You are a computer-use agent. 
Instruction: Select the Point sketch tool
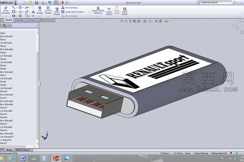[x=33, y=16]
